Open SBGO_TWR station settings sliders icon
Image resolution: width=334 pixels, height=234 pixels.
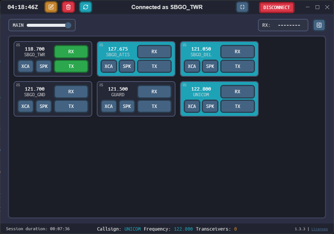tap(18, 45)
